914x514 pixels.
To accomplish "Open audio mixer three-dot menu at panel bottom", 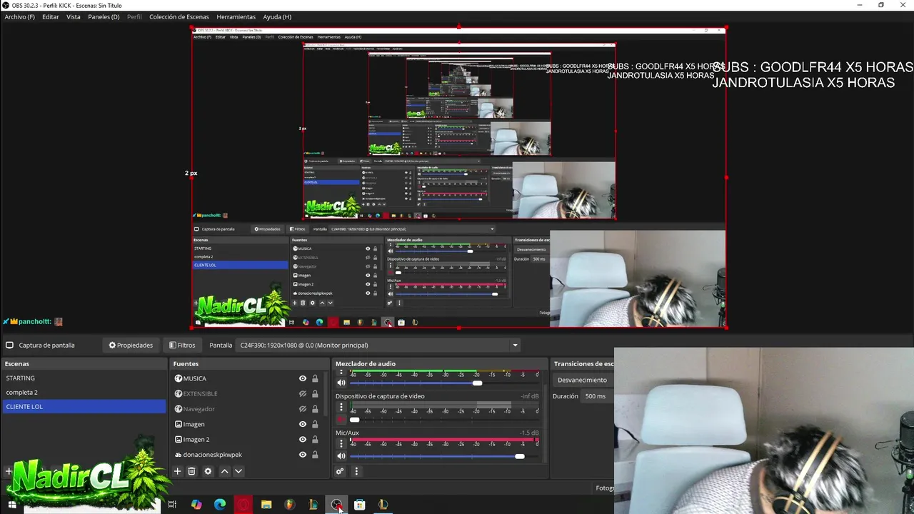I will [x=356, y=471].
